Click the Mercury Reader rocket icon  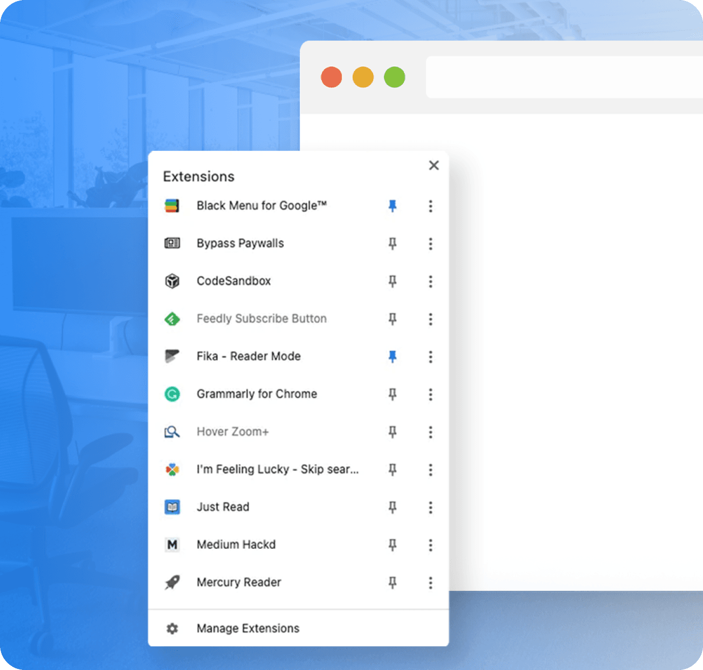[172, 583]
